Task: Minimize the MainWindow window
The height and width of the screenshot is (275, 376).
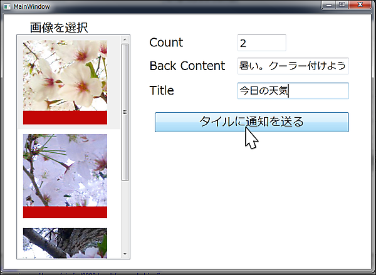Action: pyautogui.click(x=329, y=5)
